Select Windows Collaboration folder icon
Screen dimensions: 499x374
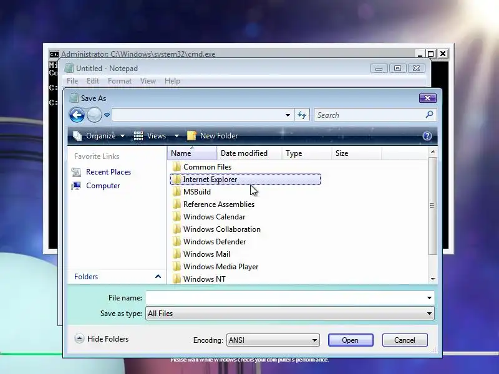pyautogui.click(x=177, y=229)
